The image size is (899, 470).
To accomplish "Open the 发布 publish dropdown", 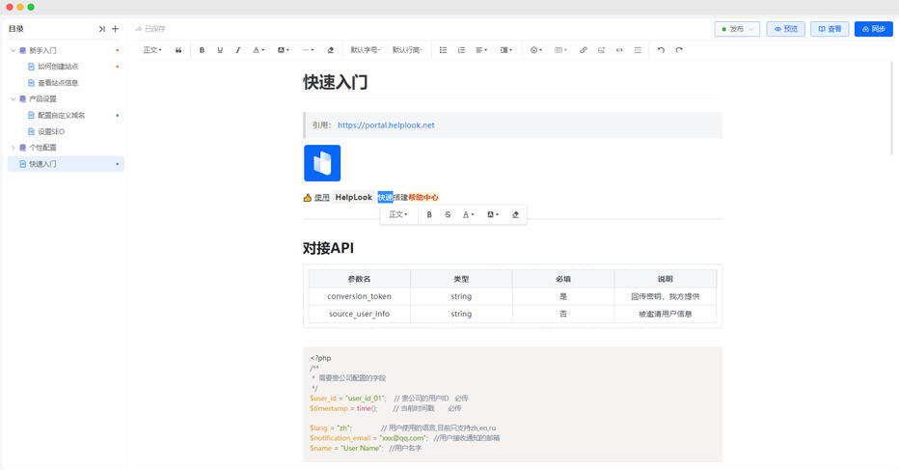I will (737, 29).
